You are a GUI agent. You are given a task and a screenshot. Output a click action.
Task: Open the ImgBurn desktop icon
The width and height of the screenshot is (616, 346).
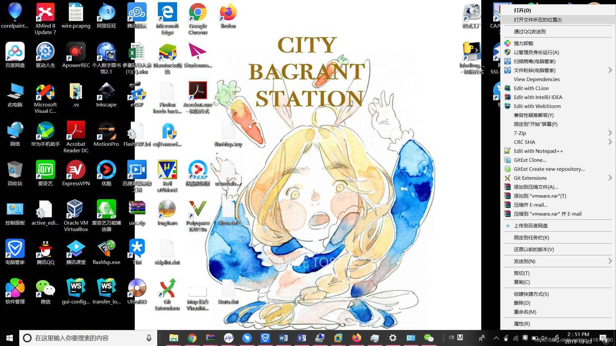pyautogui.click(x=167, y=210)
